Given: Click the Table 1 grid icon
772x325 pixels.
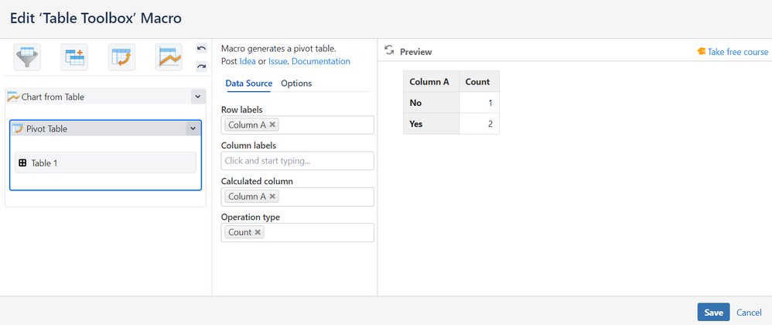Looking at the screenshot, I should [x=22, y=162].
